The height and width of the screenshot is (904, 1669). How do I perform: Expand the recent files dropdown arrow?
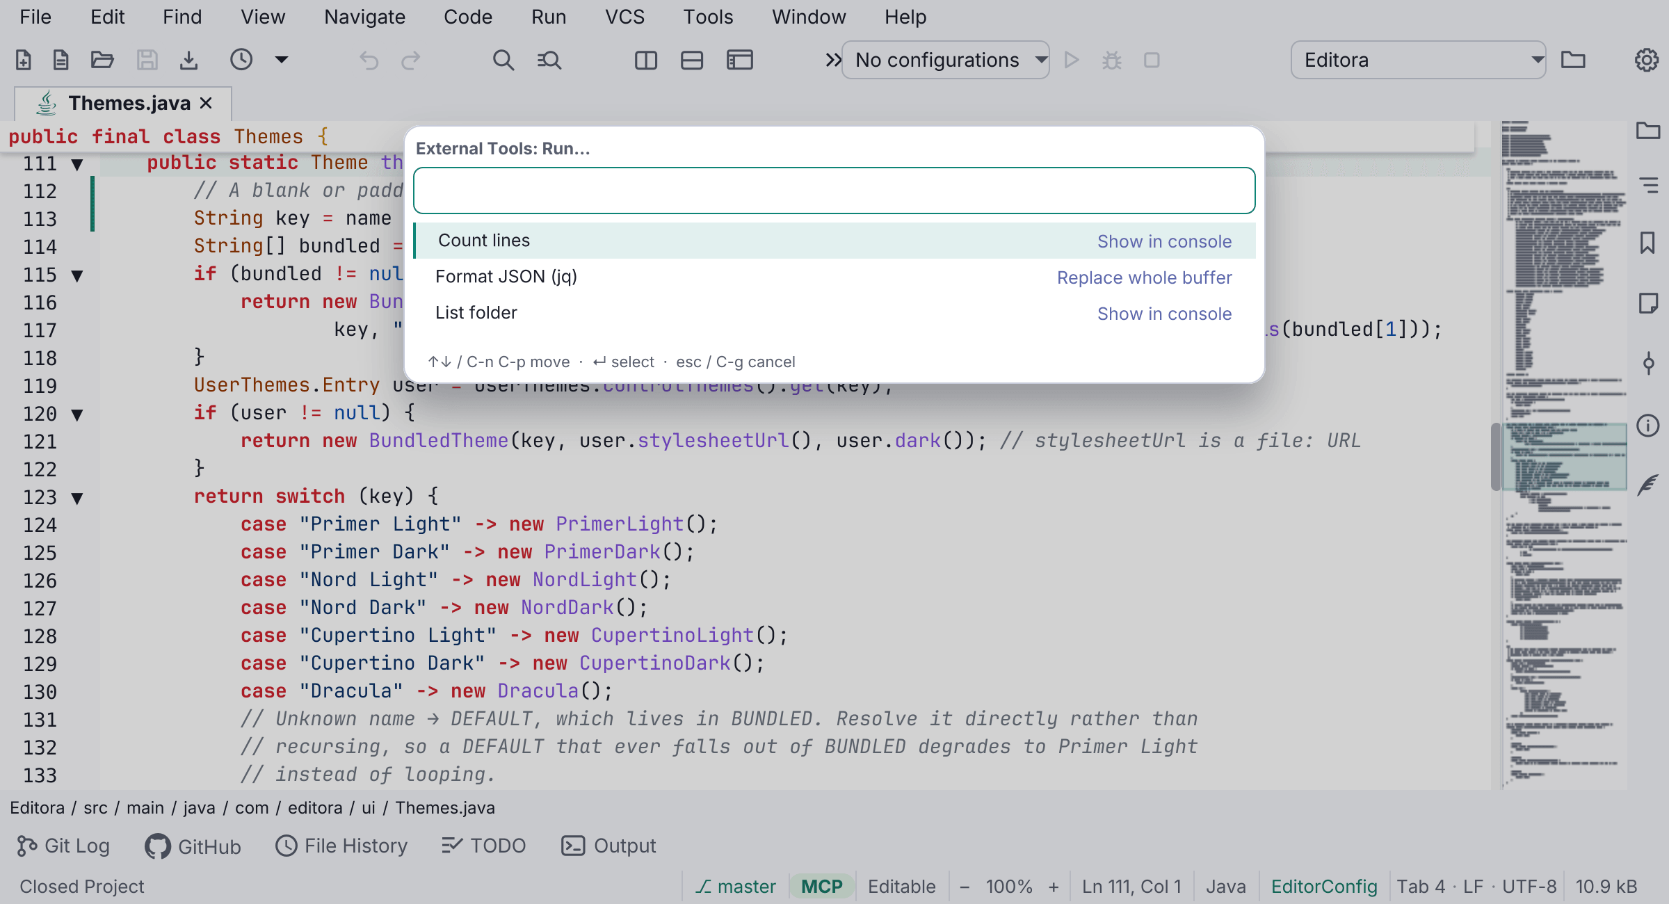[x=282, y=60]
